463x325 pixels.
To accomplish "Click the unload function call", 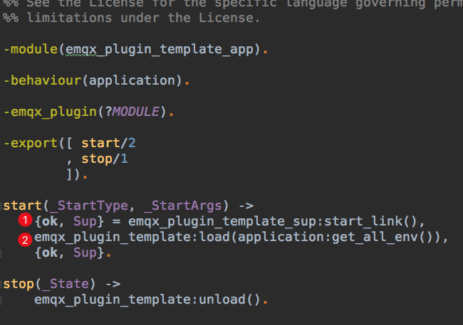I will click(x=222, y=299).
